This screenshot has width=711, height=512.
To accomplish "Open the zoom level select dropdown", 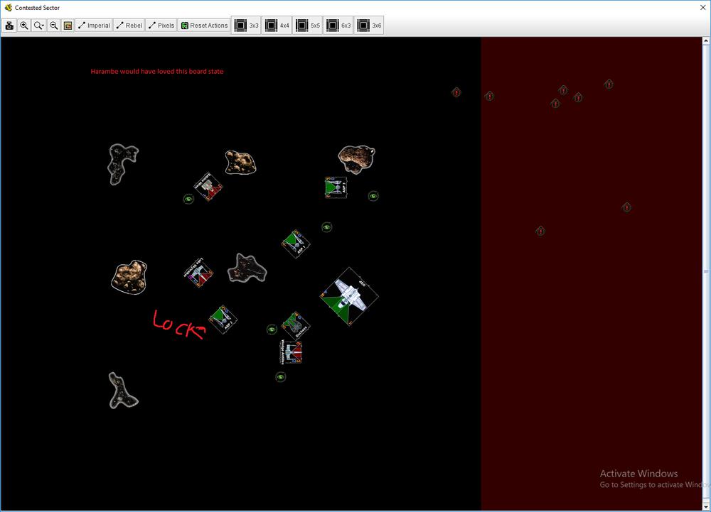I will click(x=39, y=26).
